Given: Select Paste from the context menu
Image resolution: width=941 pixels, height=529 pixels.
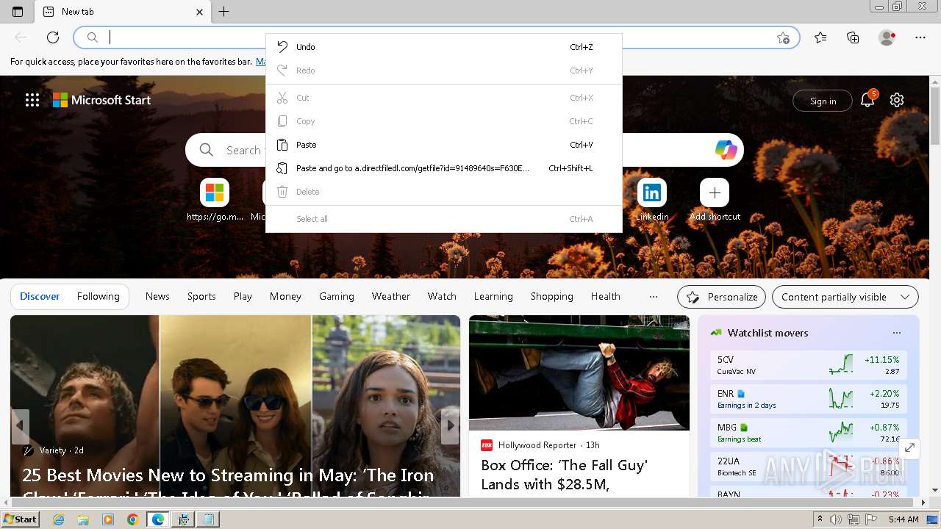Looking at the screenshot, I should (x=443, y=145).
